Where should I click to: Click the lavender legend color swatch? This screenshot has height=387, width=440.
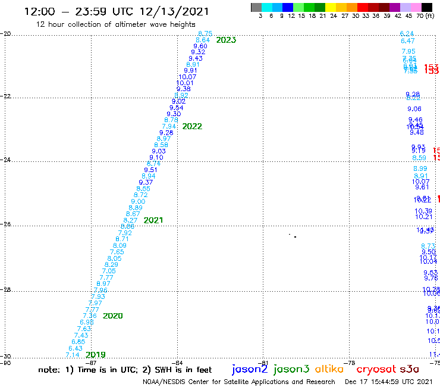coord(405,7)
